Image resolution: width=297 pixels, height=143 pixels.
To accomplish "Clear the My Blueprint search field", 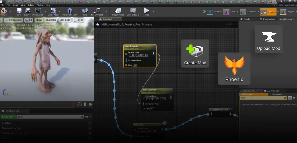I will pyautogui.click(x=82, y=117).
